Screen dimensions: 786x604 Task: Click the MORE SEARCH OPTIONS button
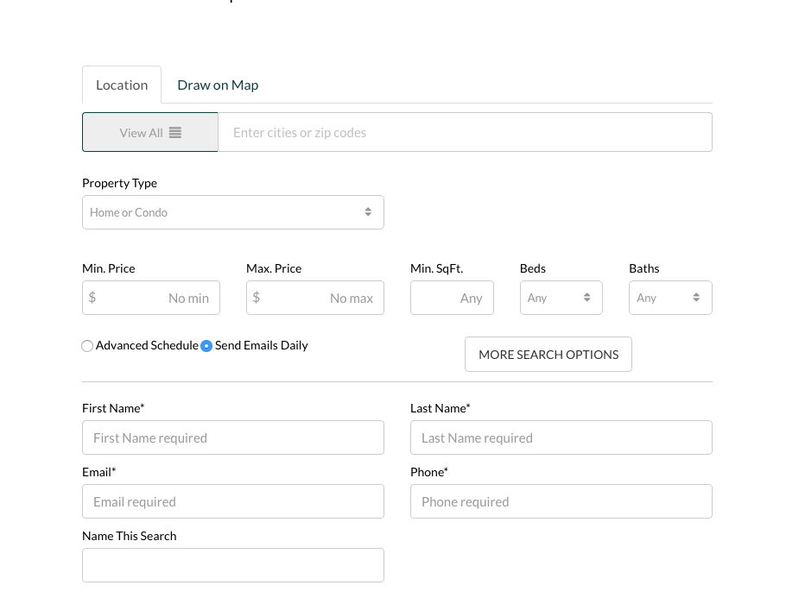pos(548,355)
